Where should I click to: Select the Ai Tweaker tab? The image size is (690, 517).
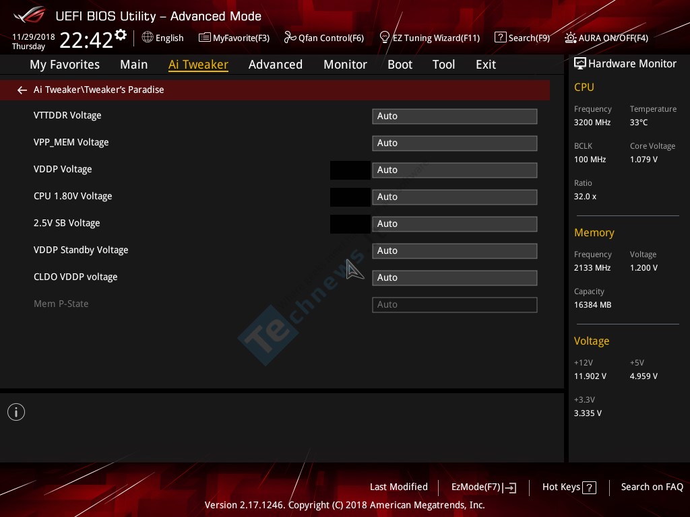(198, 65)
